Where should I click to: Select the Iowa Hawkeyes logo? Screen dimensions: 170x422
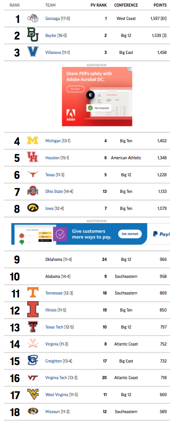click(x=33, y=208)
